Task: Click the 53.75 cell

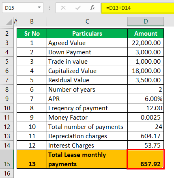Action: pyautogui.click(x=146, y=145)
